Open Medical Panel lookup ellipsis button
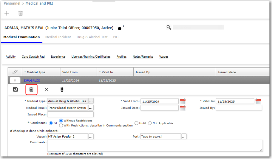Viewport: 272px width, 159px height. pyautogui.click(x=91, y=108)
